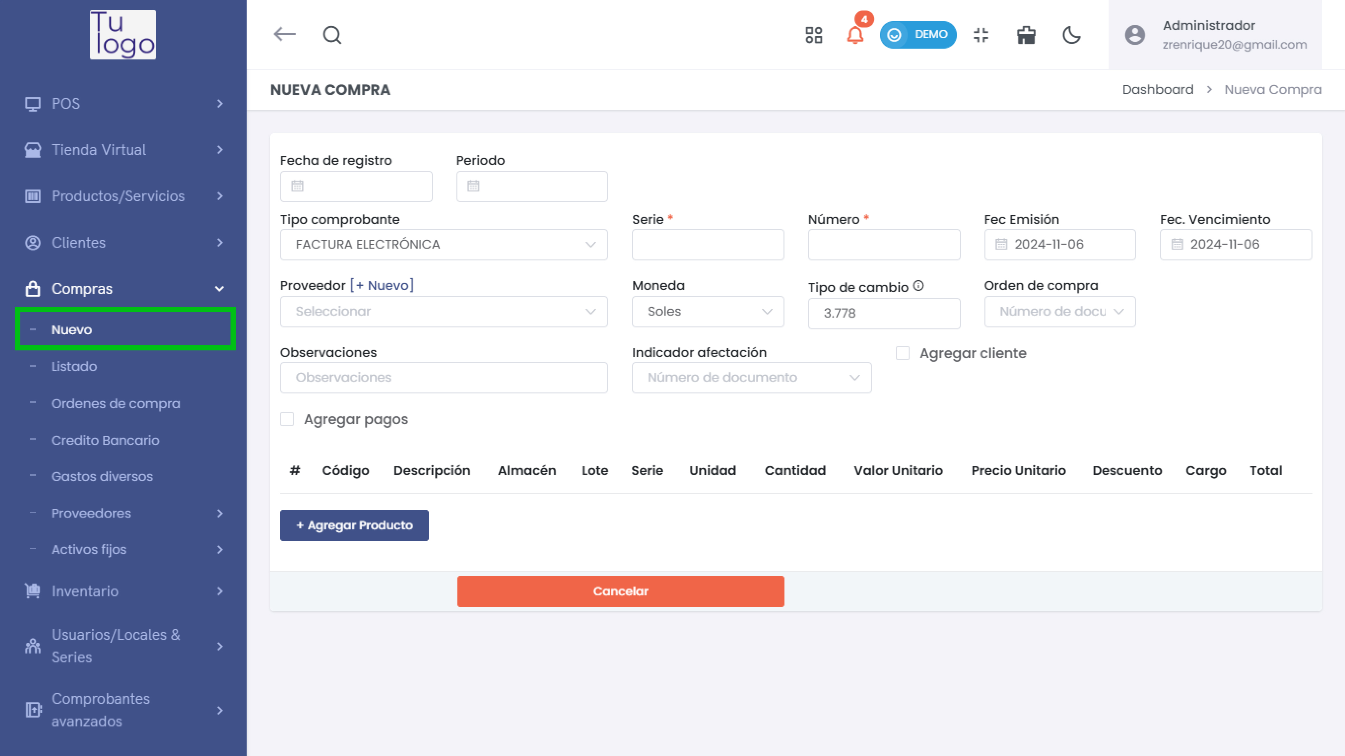Click the briefcase icon in header
The image size is (1345, 756).
pos(1026,35)
